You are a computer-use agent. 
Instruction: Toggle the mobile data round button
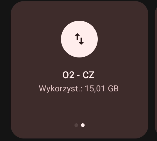(79, 39)
